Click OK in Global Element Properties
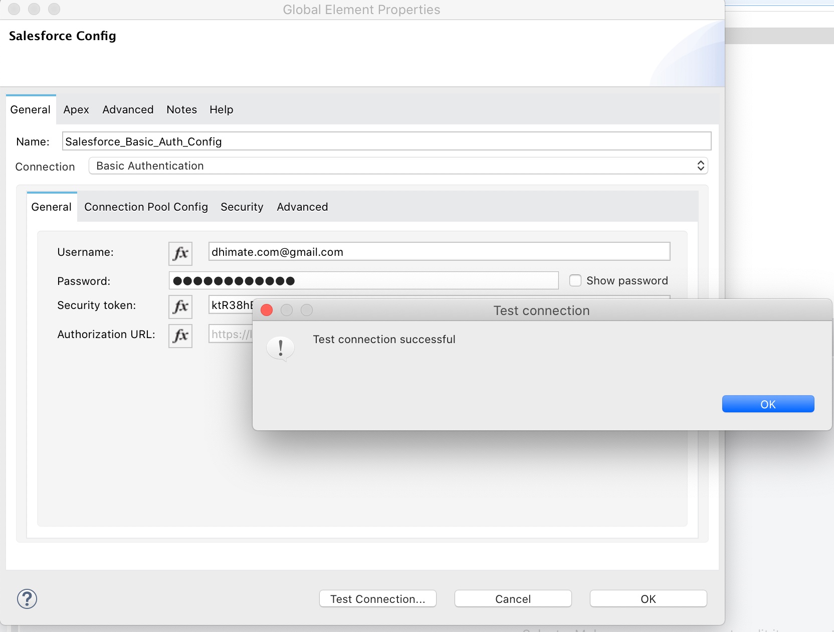 coord(648,599)
